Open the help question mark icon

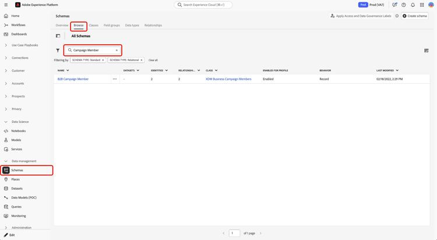click(x=404, y=5)
